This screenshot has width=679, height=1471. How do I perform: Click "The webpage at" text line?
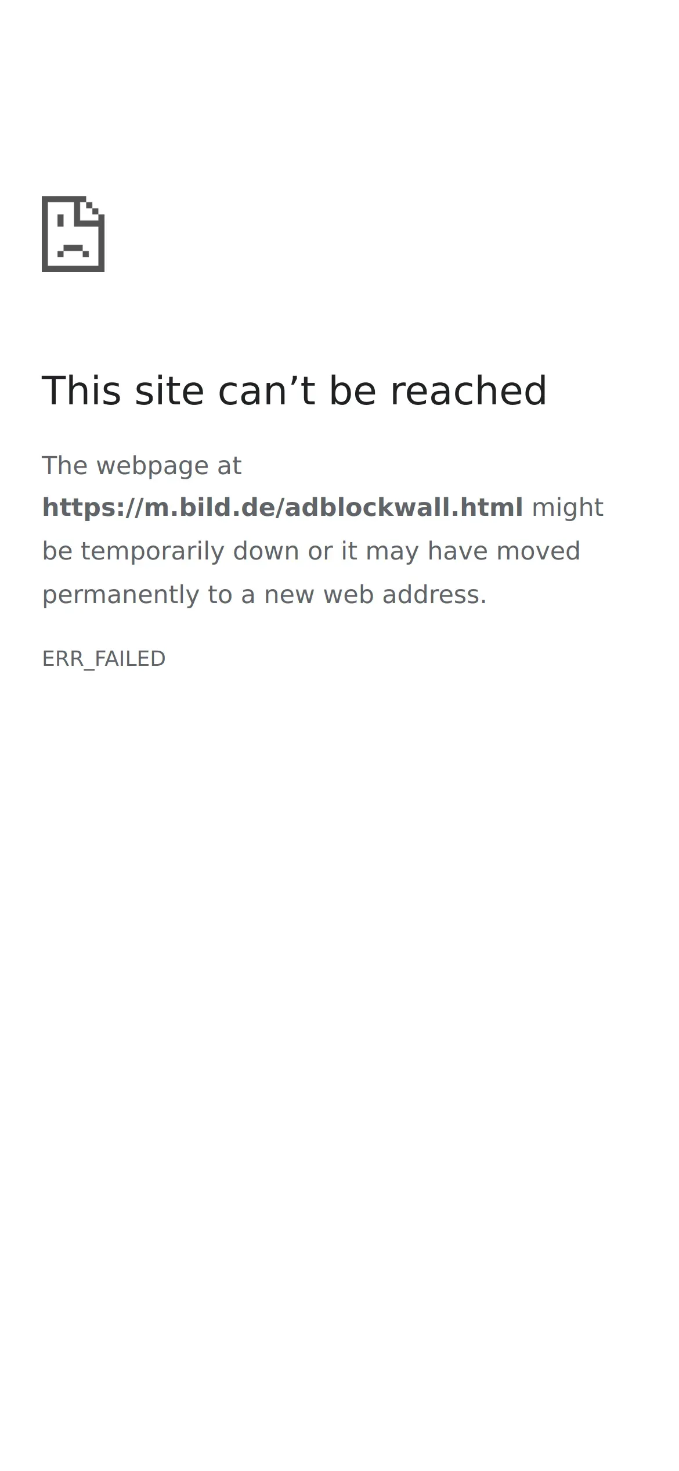pyautogui.click(x=142, y=466)
